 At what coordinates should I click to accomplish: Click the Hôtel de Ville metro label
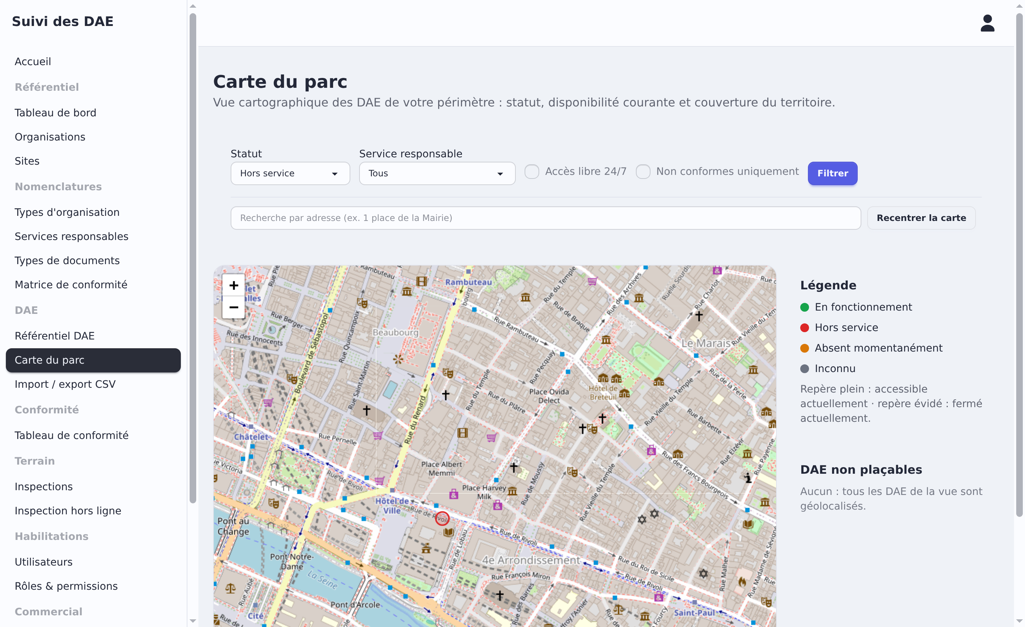392,506
